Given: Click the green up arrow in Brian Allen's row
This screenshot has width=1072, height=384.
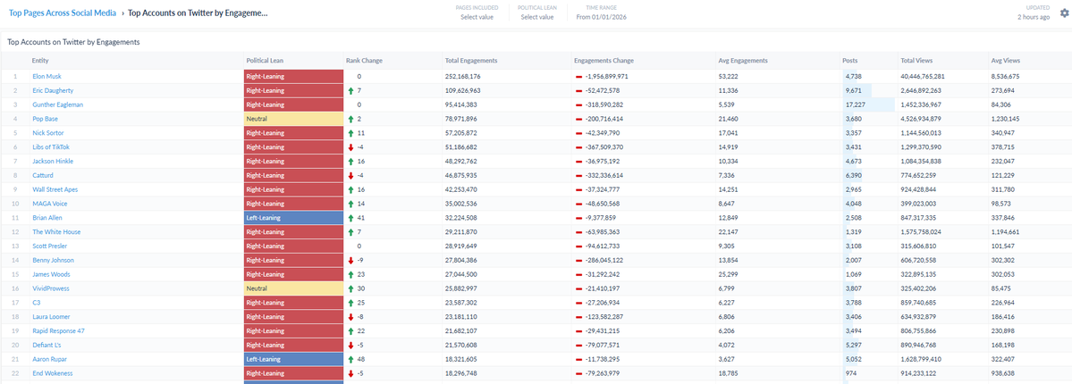Looking at the screenshot, I should tap(350, 218).
